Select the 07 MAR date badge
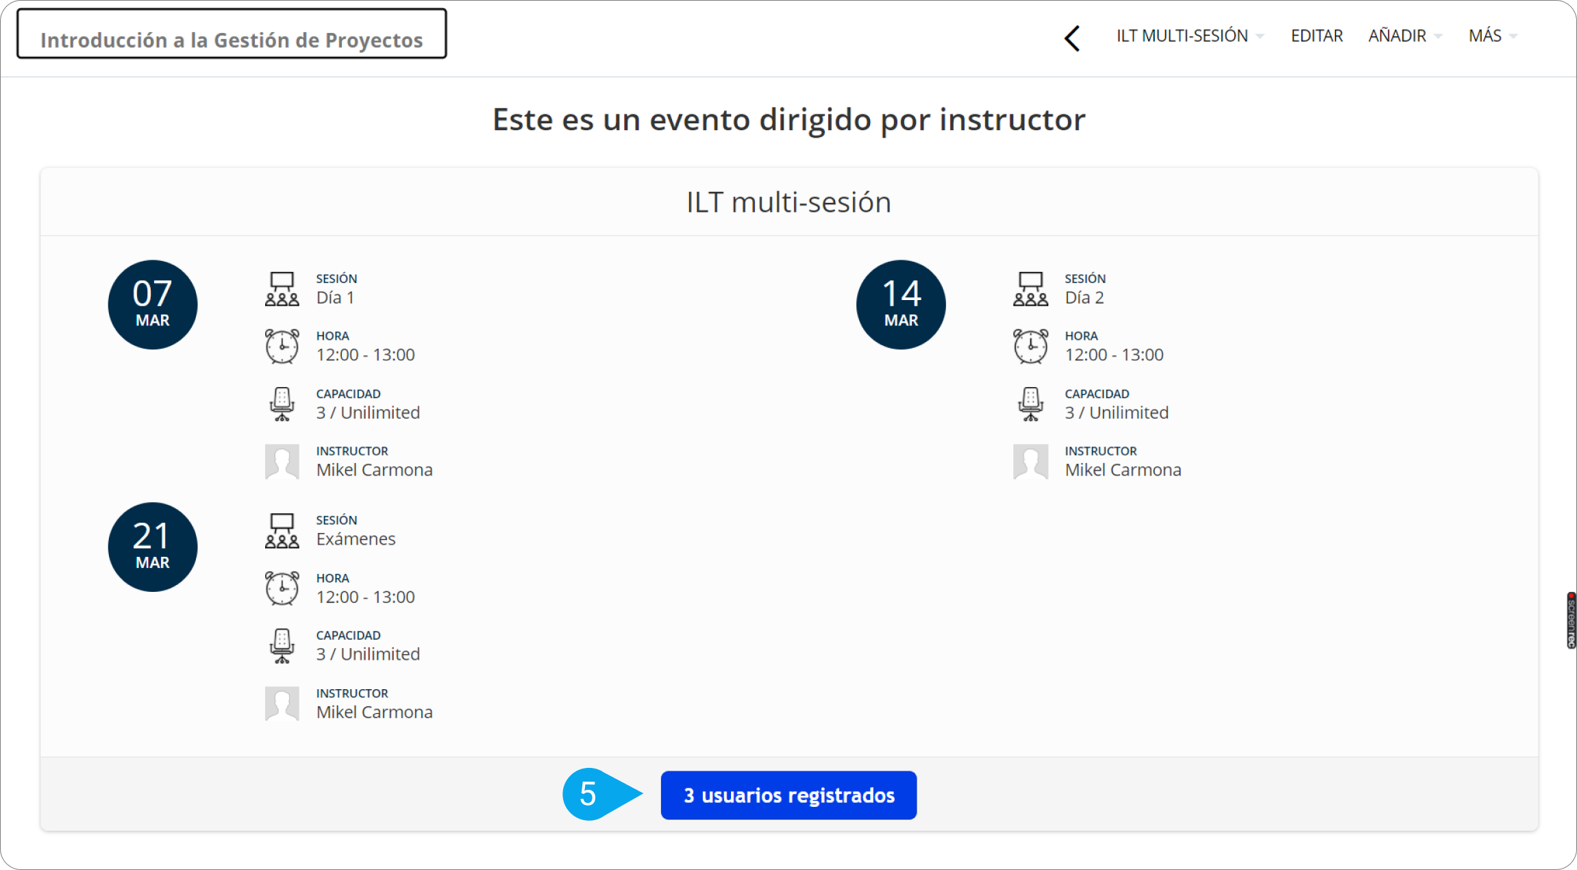 pyautogui.click(x=152, y=304)
